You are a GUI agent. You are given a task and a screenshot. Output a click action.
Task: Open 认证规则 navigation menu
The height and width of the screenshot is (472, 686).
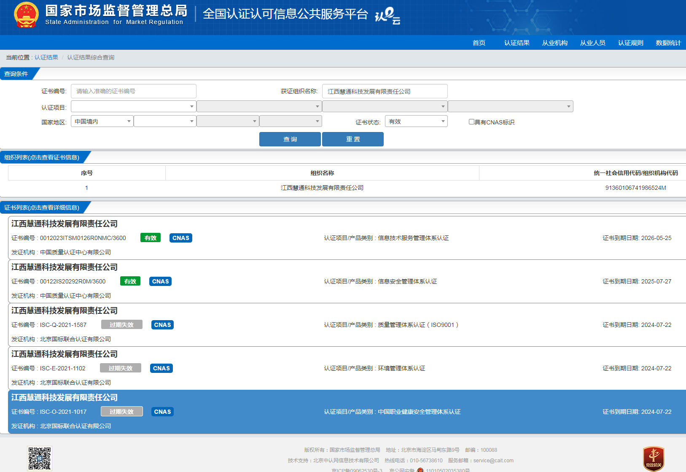[631, 43]
